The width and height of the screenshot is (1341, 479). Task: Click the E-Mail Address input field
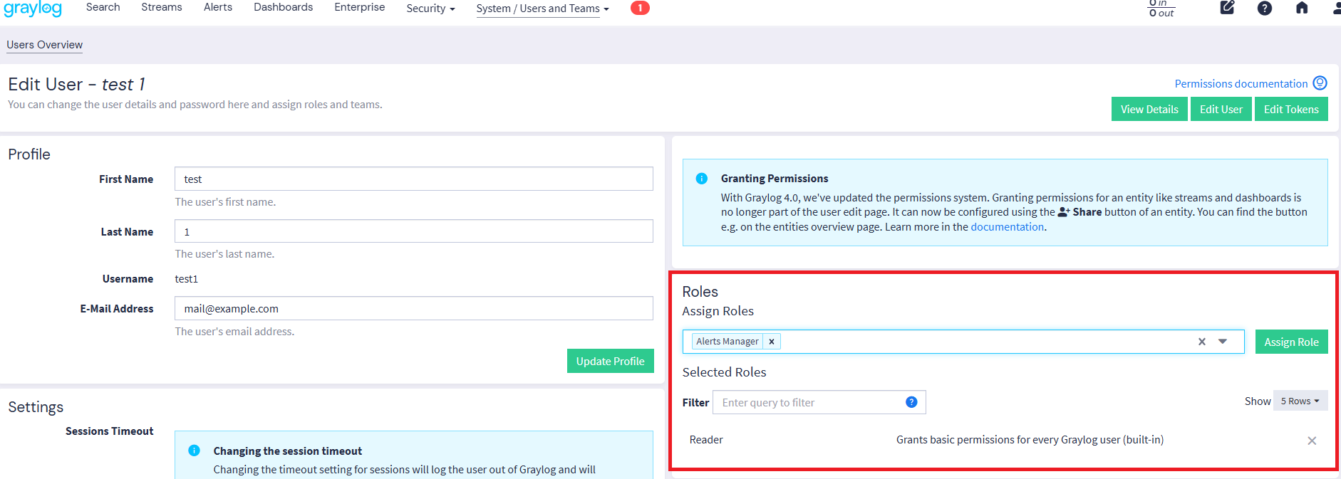[413, 309]
